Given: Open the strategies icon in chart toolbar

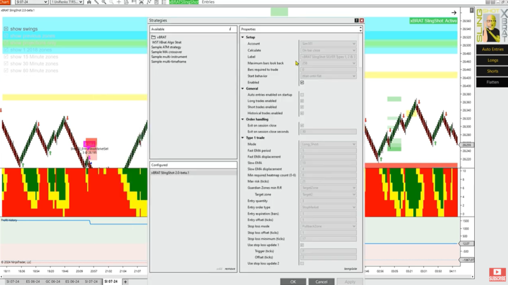Looking at the screenshot, I should point(156,2).
